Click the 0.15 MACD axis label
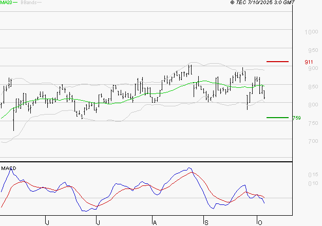This screenshot has width=322, height=226. 313,175
